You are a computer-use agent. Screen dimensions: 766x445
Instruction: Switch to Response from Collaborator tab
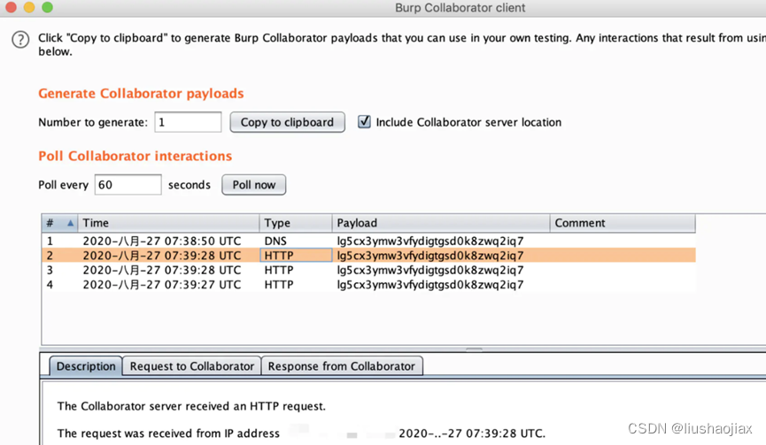pyautogui.click(x=342, y=366)
